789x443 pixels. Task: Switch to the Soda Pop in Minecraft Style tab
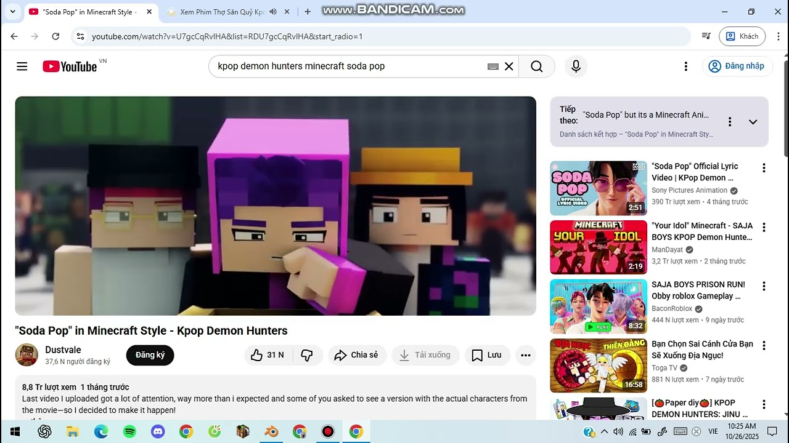(90, 12)
